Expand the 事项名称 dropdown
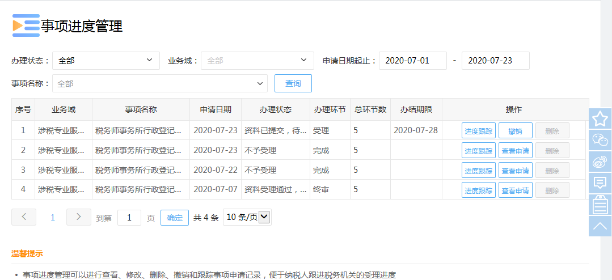Screen dimensions: 612x280 click(x=160, y=83)
